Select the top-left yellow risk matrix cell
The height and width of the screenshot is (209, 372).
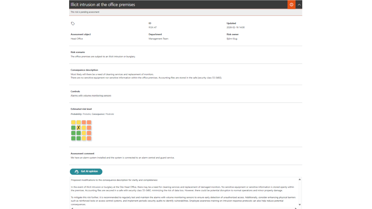73,122
